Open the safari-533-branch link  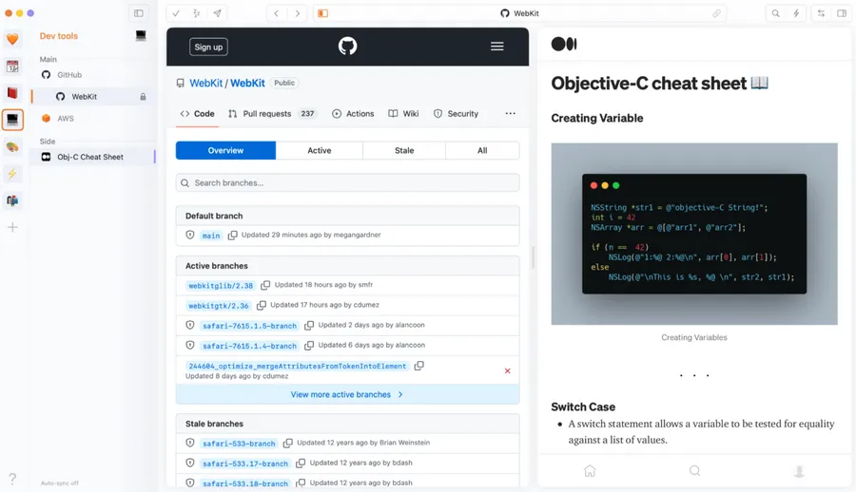(x=239, y=444)
